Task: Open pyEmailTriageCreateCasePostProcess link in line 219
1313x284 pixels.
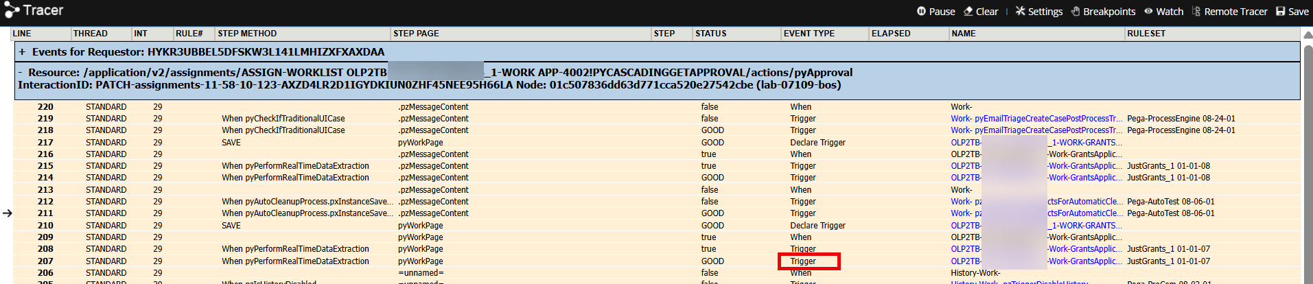Action: tap(1036, 119)
